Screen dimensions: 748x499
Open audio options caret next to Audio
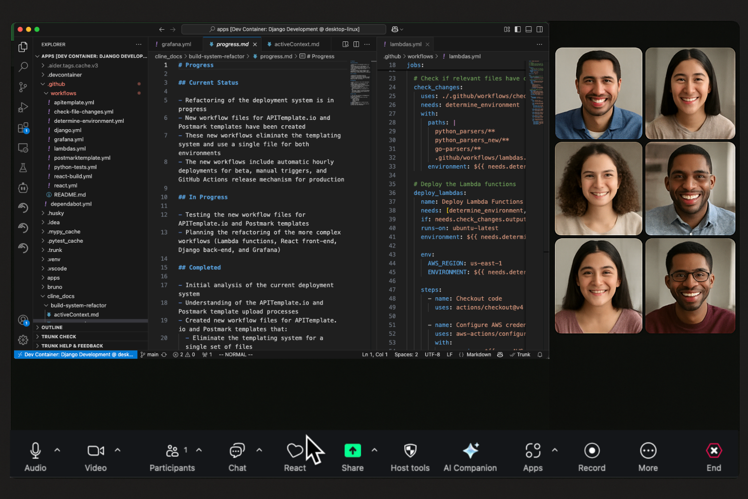(57, 450)
